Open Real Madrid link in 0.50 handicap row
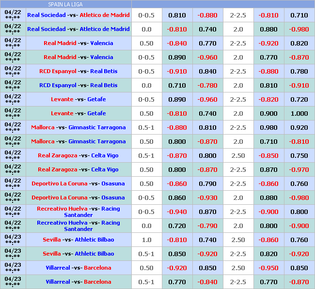 [60, 43]
